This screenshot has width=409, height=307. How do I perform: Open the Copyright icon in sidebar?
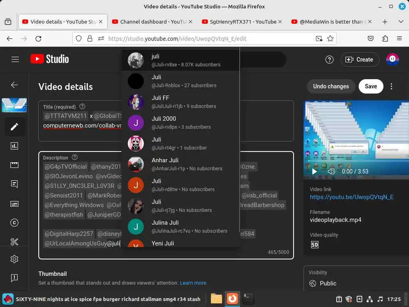pyautogui.click(x=14, y=223)
